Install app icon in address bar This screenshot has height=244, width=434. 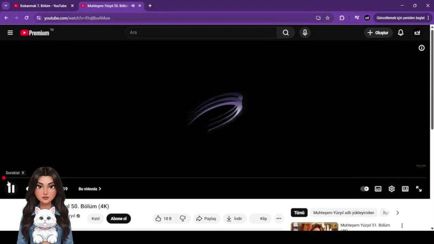coord(318,18)
